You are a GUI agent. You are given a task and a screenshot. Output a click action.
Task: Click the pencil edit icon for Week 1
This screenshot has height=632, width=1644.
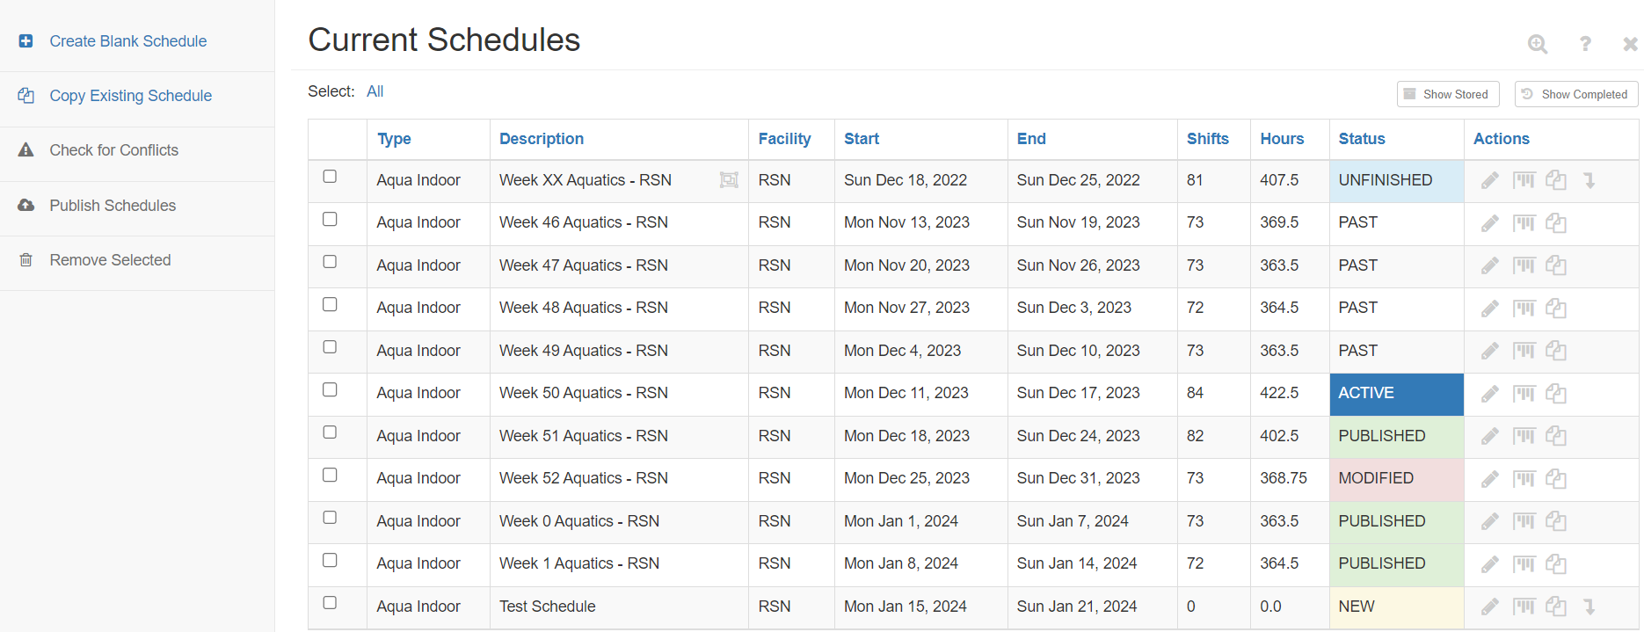(x=1489, y=564)
